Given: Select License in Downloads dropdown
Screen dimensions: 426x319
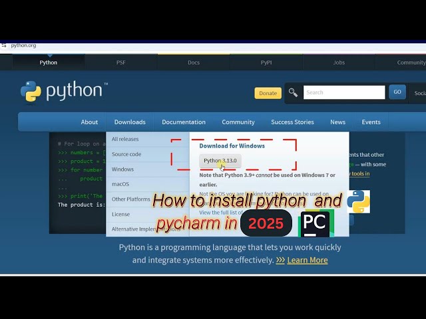Looking at the screenshot, I should 148,214.
